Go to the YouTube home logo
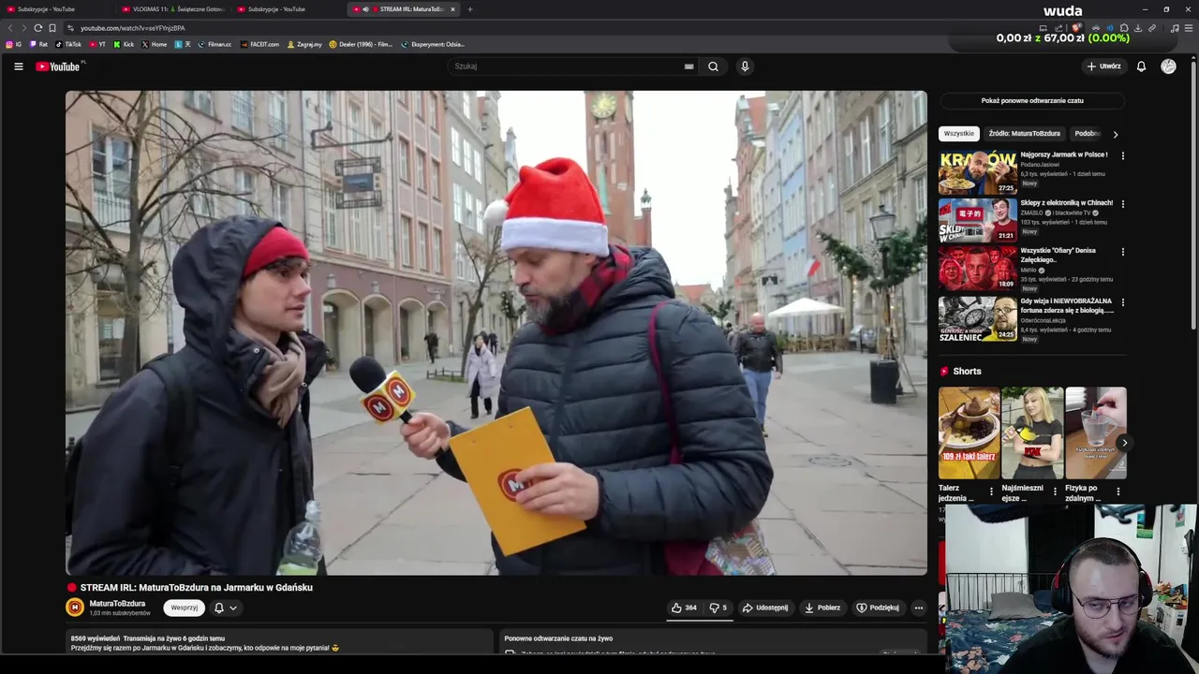 pos(58,66)
